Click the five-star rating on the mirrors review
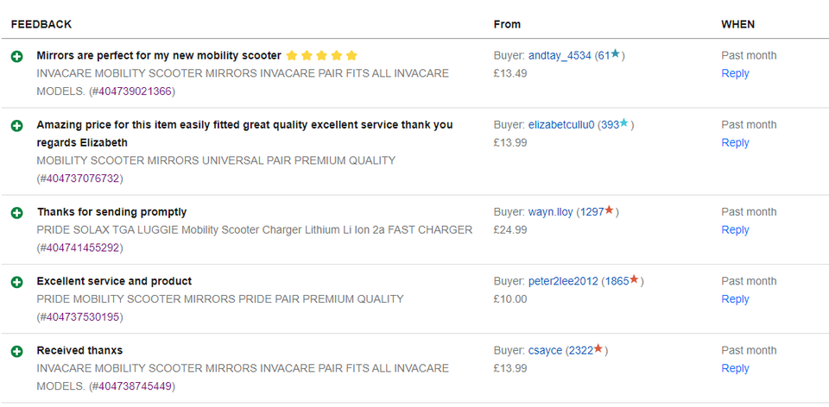829x407 pixels. pos(321,55)
